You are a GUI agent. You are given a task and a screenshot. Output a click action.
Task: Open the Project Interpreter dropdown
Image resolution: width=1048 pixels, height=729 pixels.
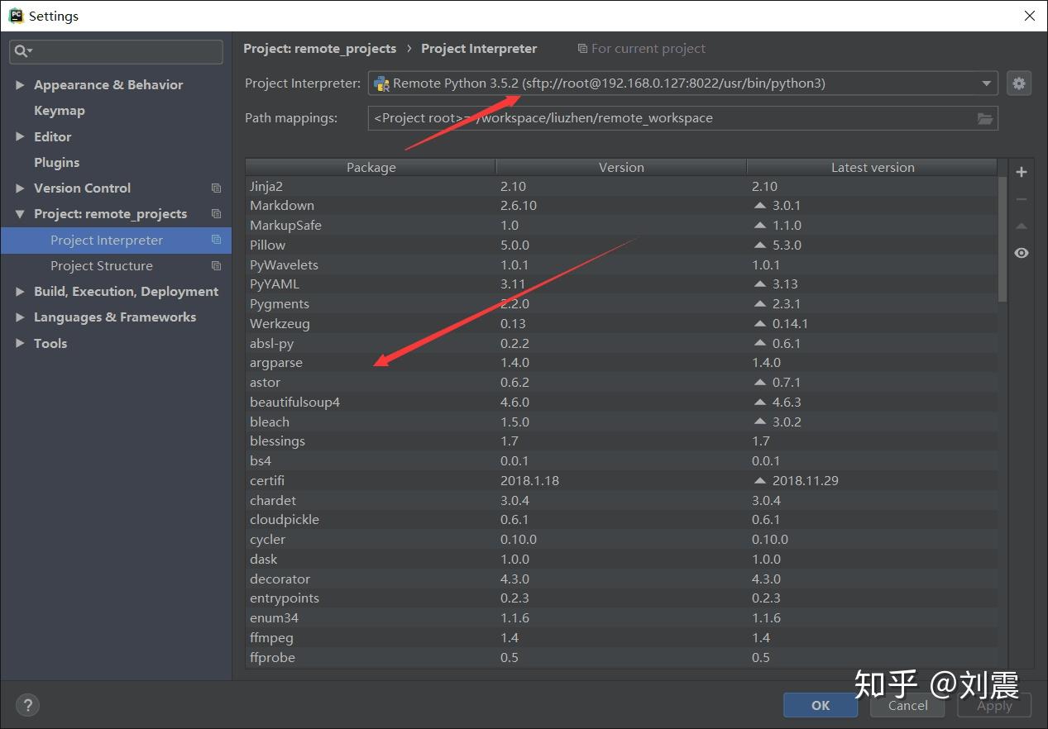tap(985, 83)
